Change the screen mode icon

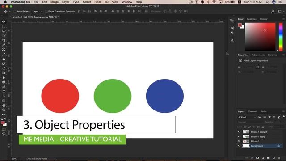coord(4,134)
